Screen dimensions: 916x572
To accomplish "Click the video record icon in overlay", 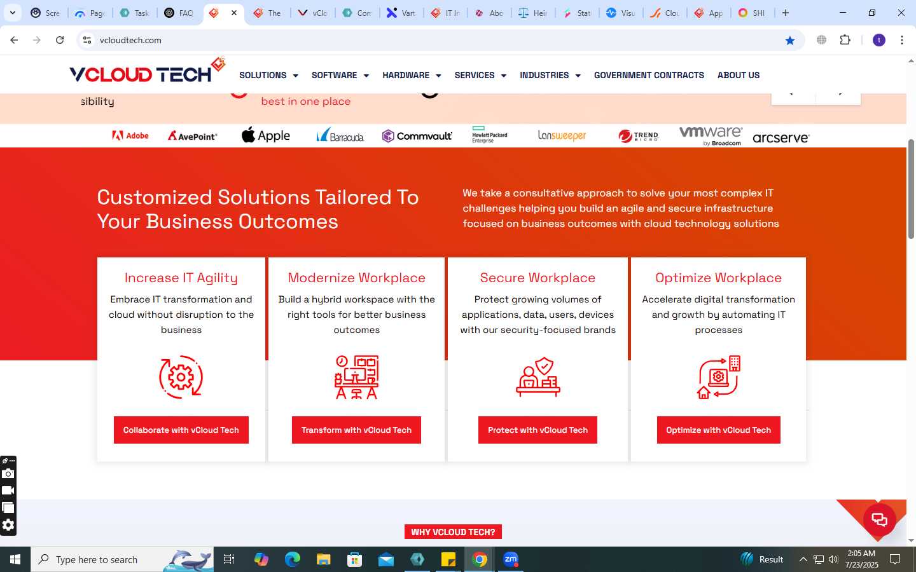I will (x=8, y=491).
